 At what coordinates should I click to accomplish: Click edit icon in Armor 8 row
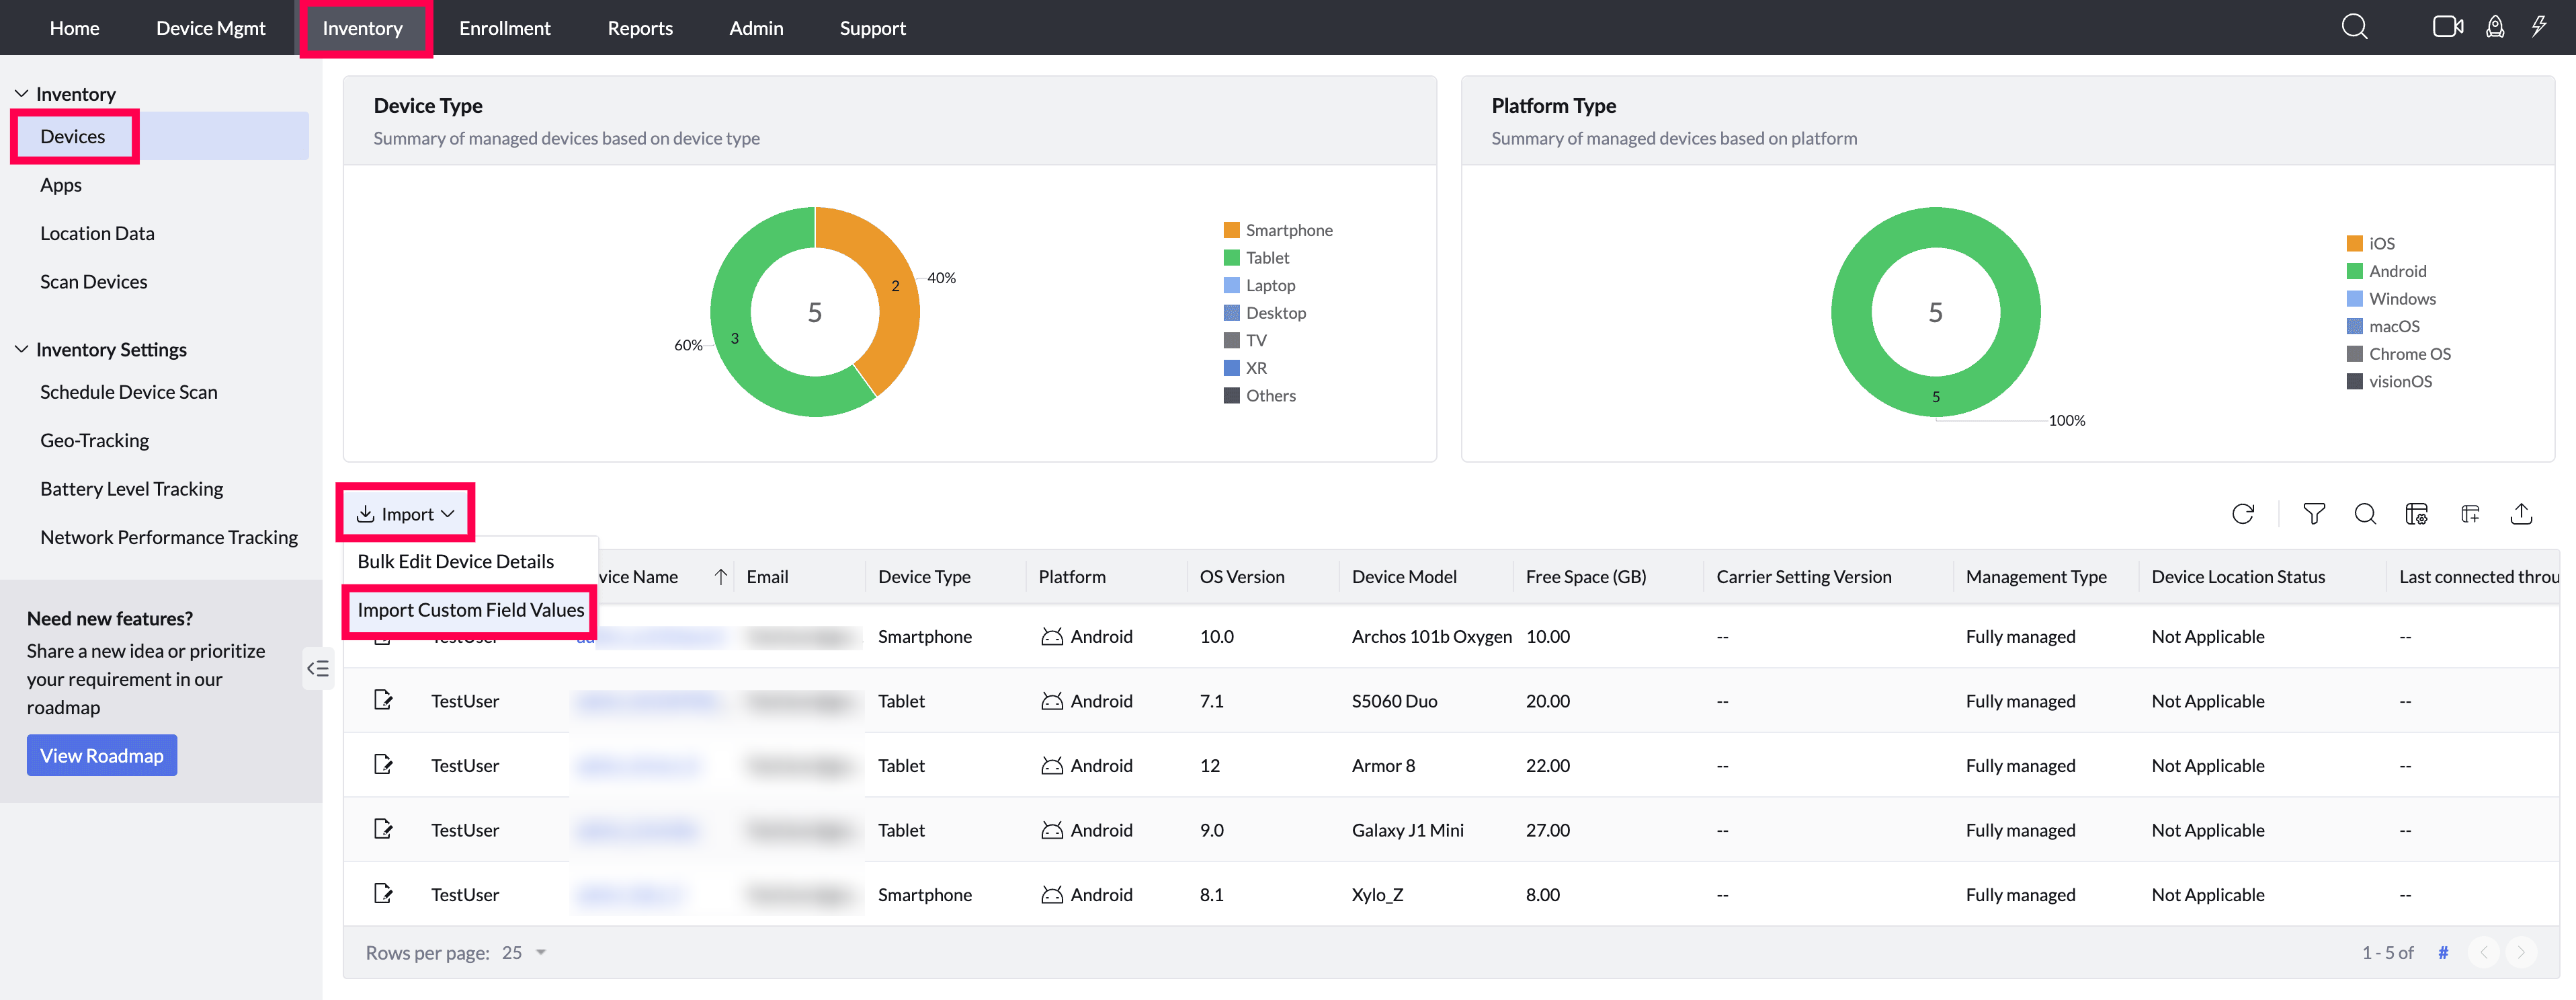[383, 765]
